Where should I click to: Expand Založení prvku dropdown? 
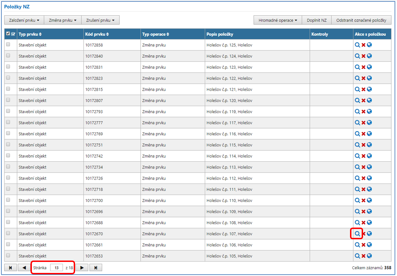24,20
